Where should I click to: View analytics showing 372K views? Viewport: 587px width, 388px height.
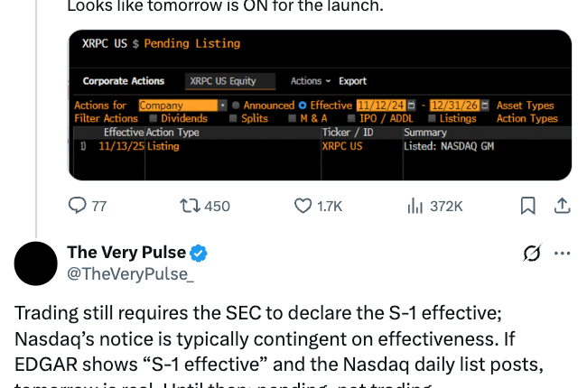(x=415, y=206)
